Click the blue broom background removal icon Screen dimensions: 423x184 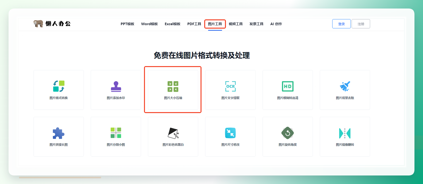[345, 86]
